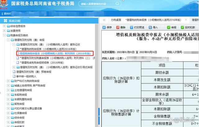Collapse 增值税及附加税（费）申报 node
Screen dimensions: 199x127
tap(8, 40)
